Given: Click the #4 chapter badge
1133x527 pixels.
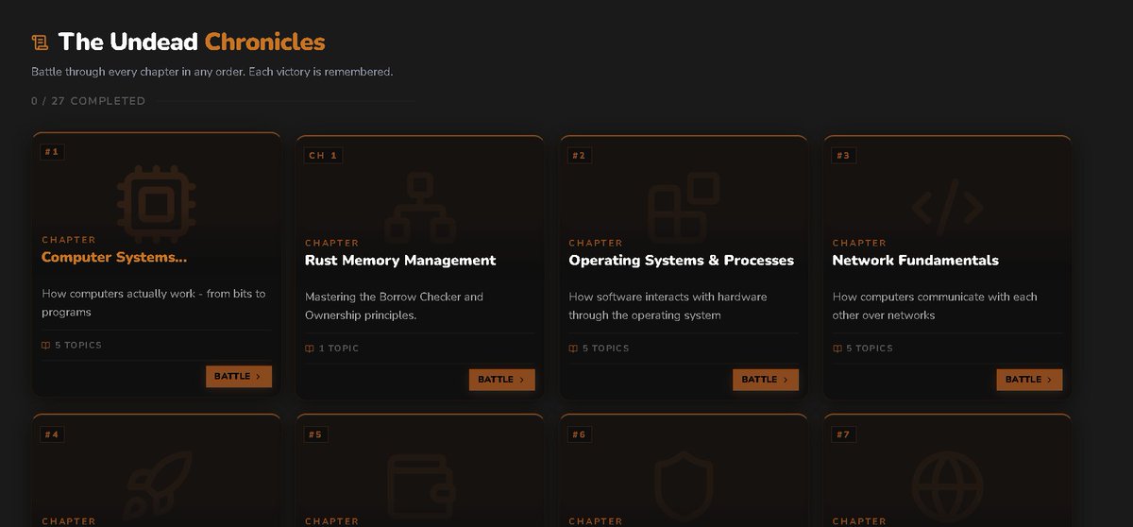Looking at the screenshot, I should click(x=52, y=434).
